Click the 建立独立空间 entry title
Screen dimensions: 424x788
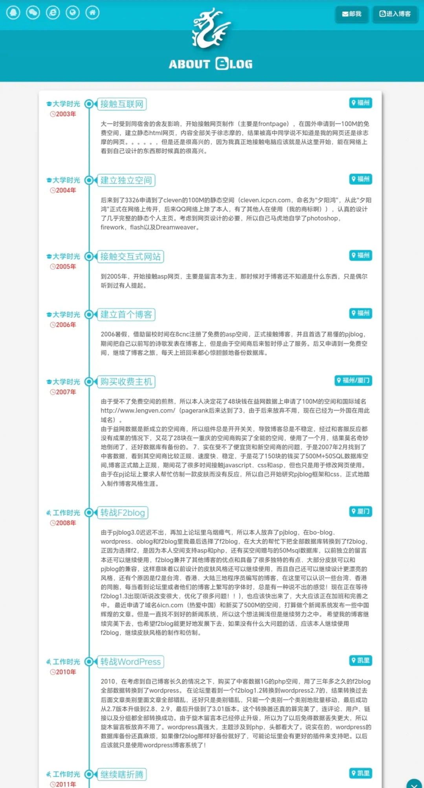[126, 180]
